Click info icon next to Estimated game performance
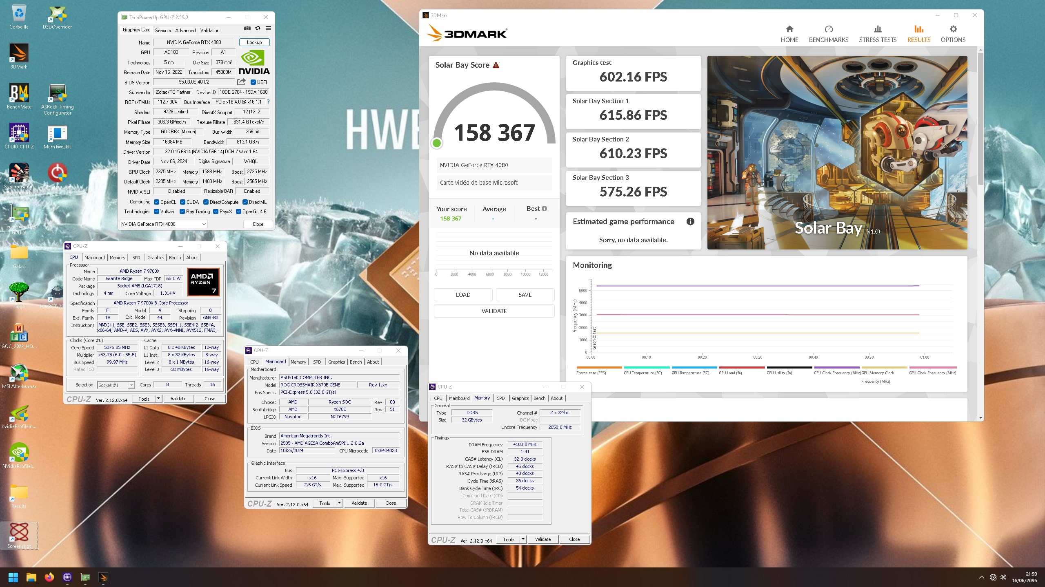This screenshot has height=587, width=1045. point(690,221)
